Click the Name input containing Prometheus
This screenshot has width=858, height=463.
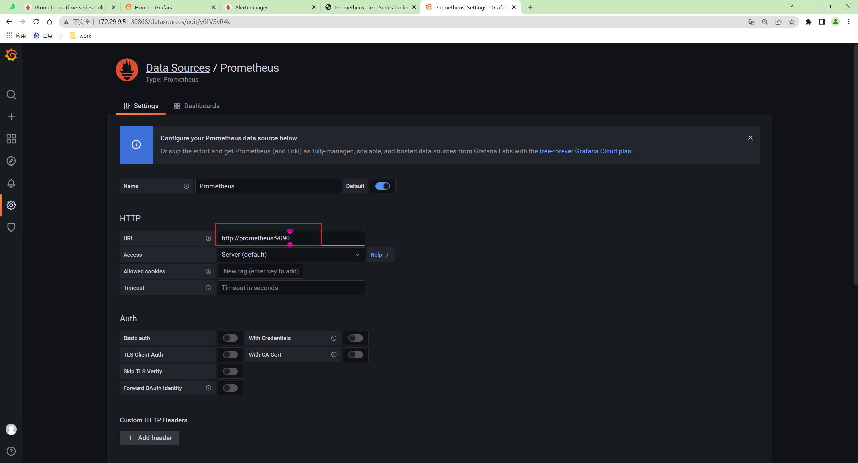click(268, 186)
